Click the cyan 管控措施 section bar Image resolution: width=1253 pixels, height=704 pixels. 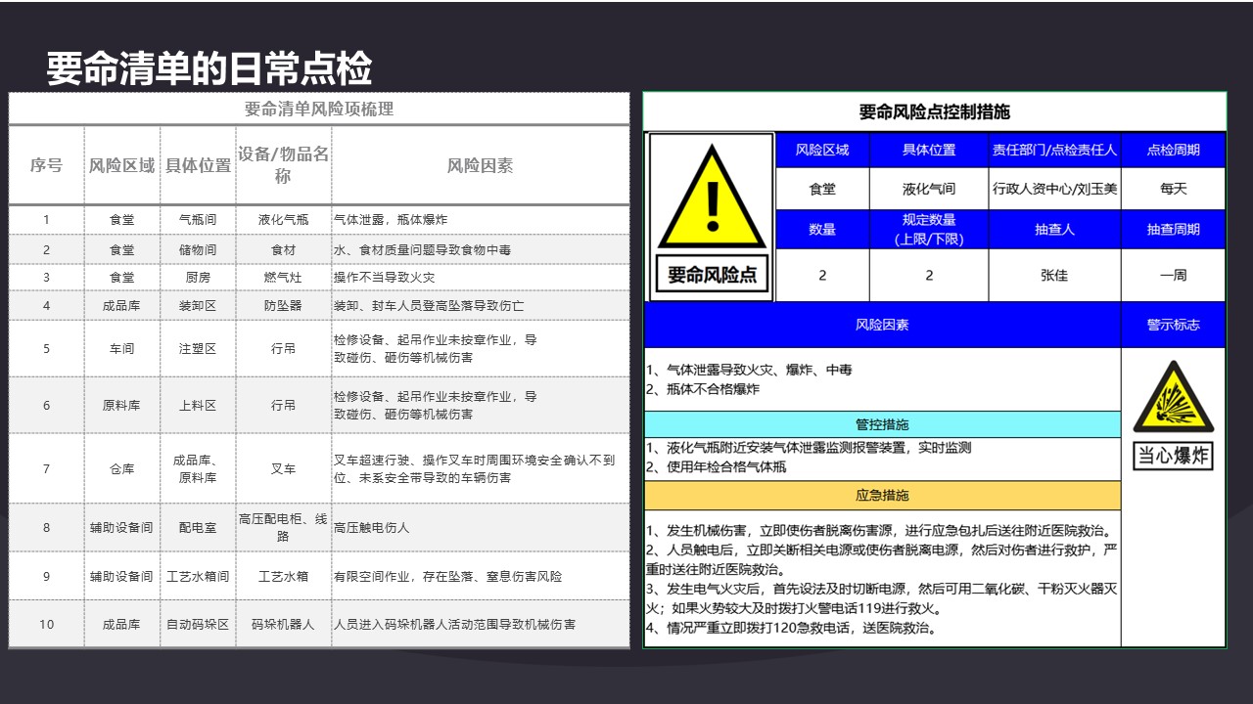(882, 424)
